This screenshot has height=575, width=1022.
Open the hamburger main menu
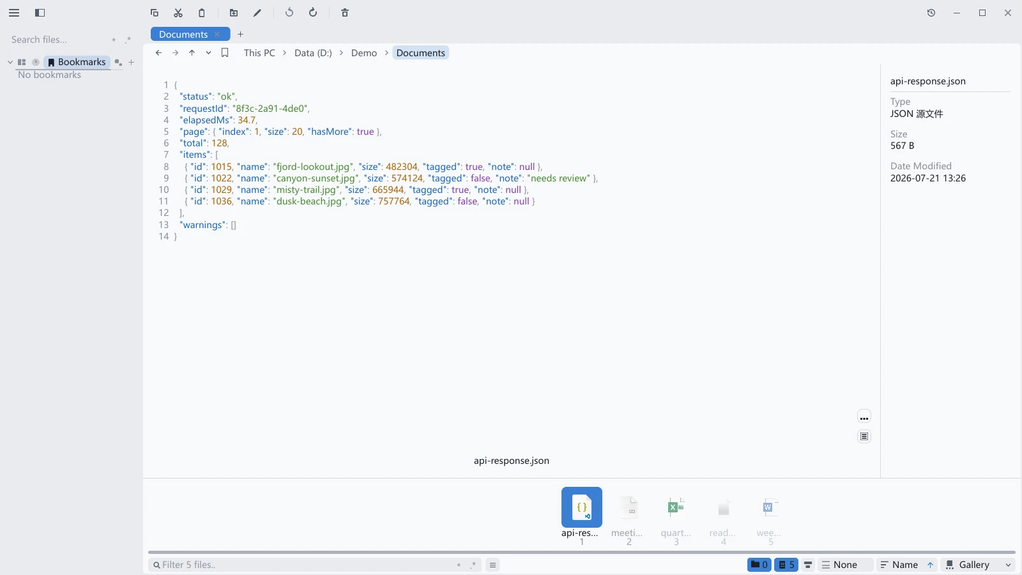(x=14, y=13)
